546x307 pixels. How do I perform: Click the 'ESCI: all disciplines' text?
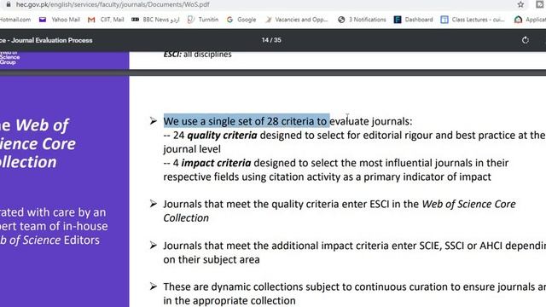[x=197, y=55]
